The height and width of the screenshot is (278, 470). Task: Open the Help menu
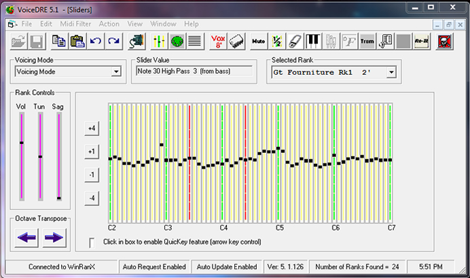pos(192,24)
